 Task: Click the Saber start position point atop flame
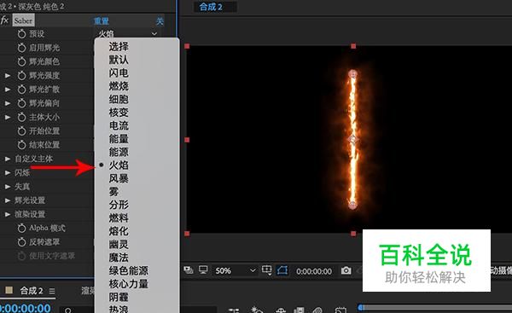[352, 74]
